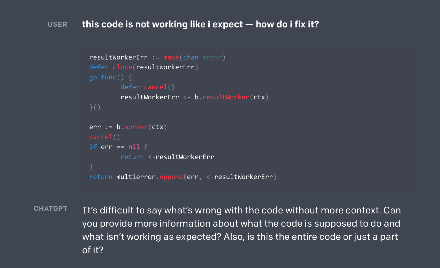Click the USER label
This screenshot has width=440, height=268.
[x=57, y=24]
